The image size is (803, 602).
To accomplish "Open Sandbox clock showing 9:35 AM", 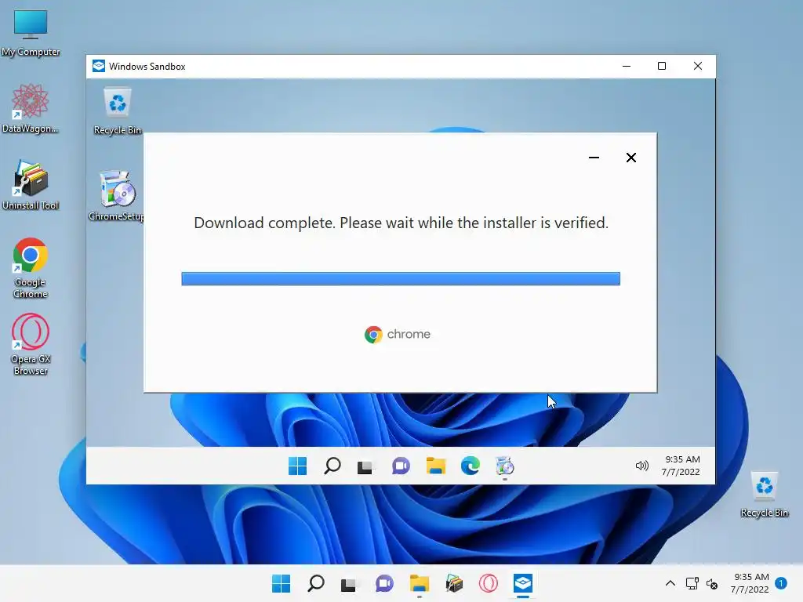I will pyautogui.click(x=681, y=466).
